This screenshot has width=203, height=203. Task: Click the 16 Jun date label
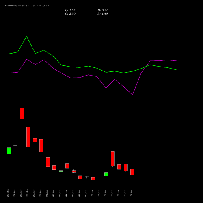point(118,193)
